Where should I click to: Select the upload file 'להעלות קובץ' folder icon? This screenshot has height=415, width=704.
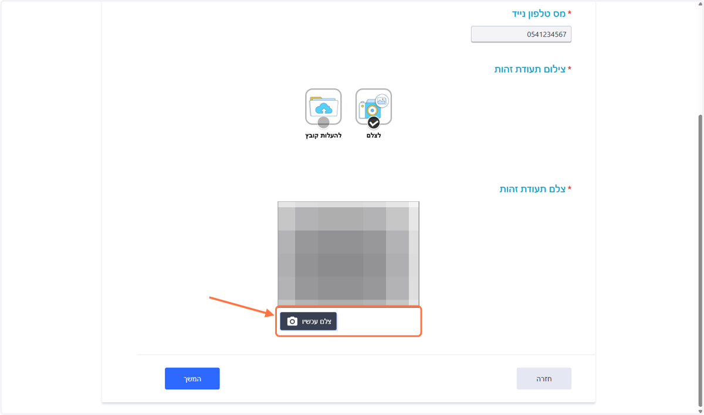coord(323,107)
